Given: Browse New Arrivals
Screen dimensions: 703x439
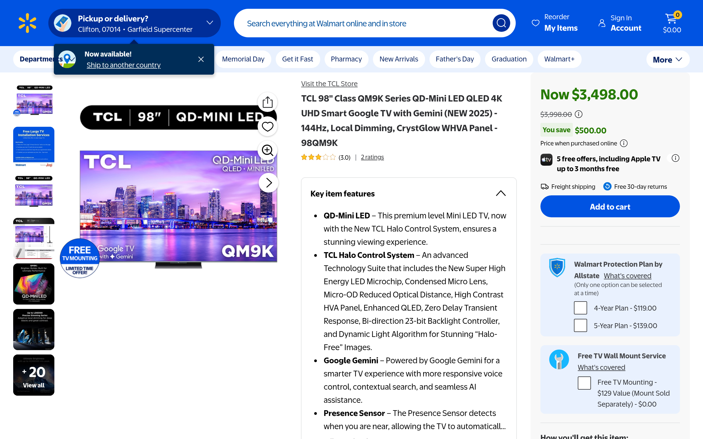Looking at the screenshot, I should (x=399, y=59).
